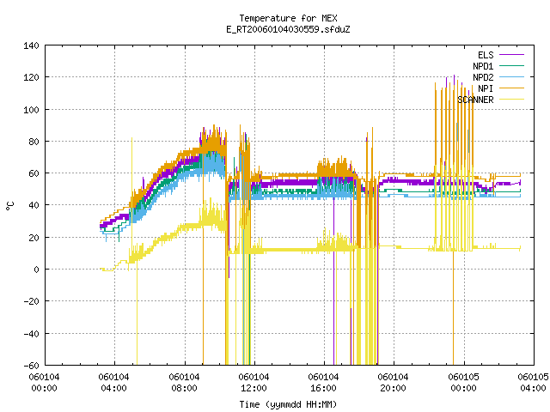
Task: Click the x-axis label 060104 16:00
Action: 323,383
